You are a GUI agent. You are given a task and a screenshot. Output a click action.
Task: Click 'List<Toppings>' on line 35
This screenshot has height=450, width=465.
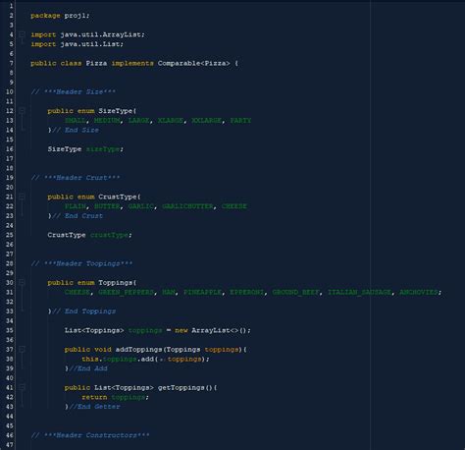tap(94, 330)
